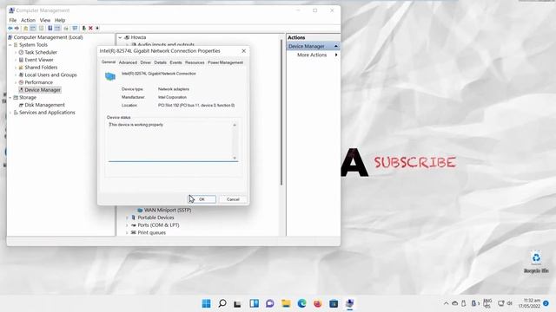Click the Up one level folder icon
The image size is (556, 312).
[x=25, y=29]
